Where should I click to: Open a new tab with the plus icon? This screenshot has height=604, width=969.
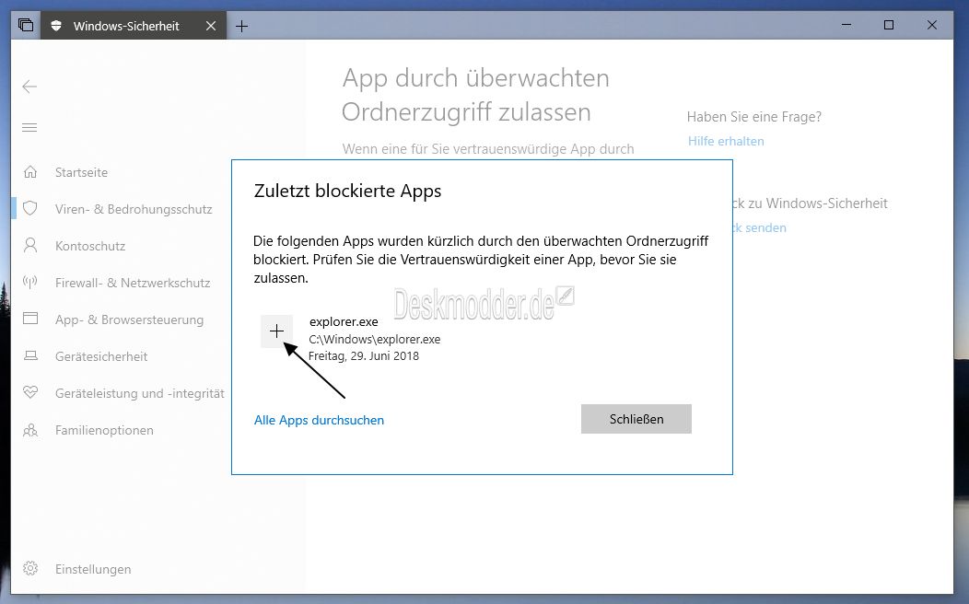point(241,26)
